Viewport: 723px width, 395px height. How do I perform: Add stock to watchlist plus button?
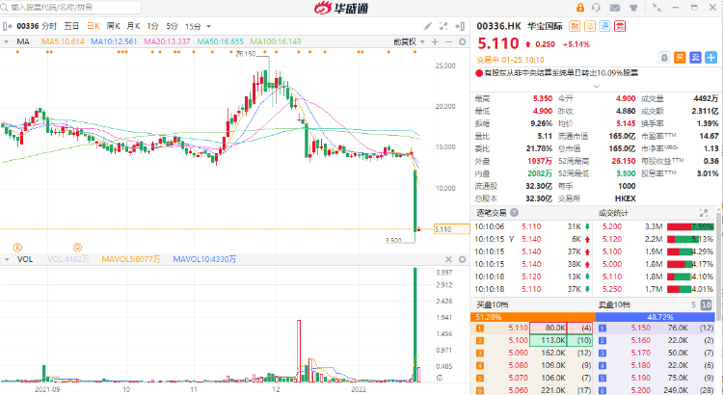pyautogui.click(x=711, y=58)
